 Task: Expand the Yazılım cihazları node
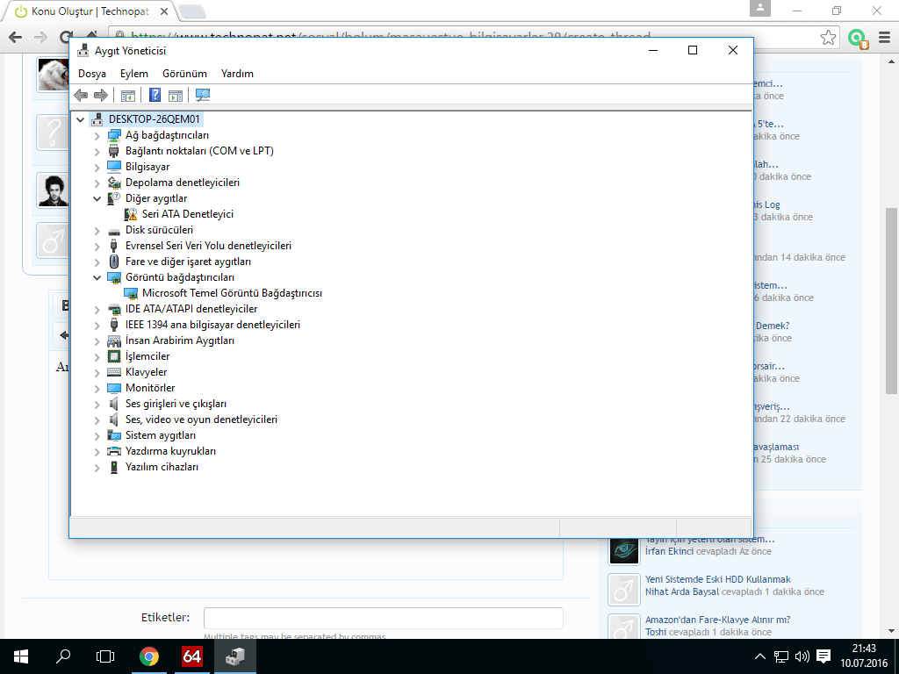pos(97,468)
